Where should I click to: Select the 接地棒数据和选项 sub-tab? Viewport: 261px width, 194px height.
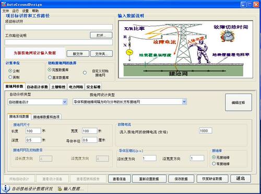46,117
